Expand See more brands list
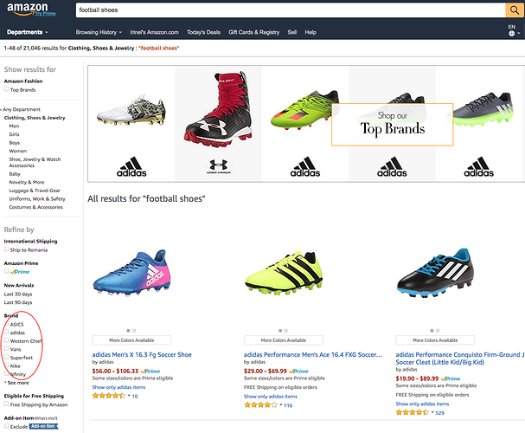 coord(17,382)
